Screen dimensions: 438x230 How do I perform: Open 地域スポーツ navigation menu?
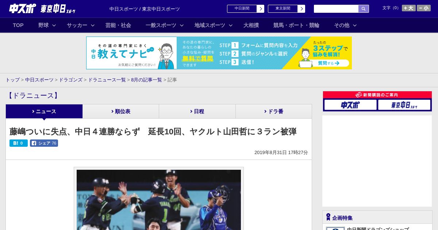point(210,25)
